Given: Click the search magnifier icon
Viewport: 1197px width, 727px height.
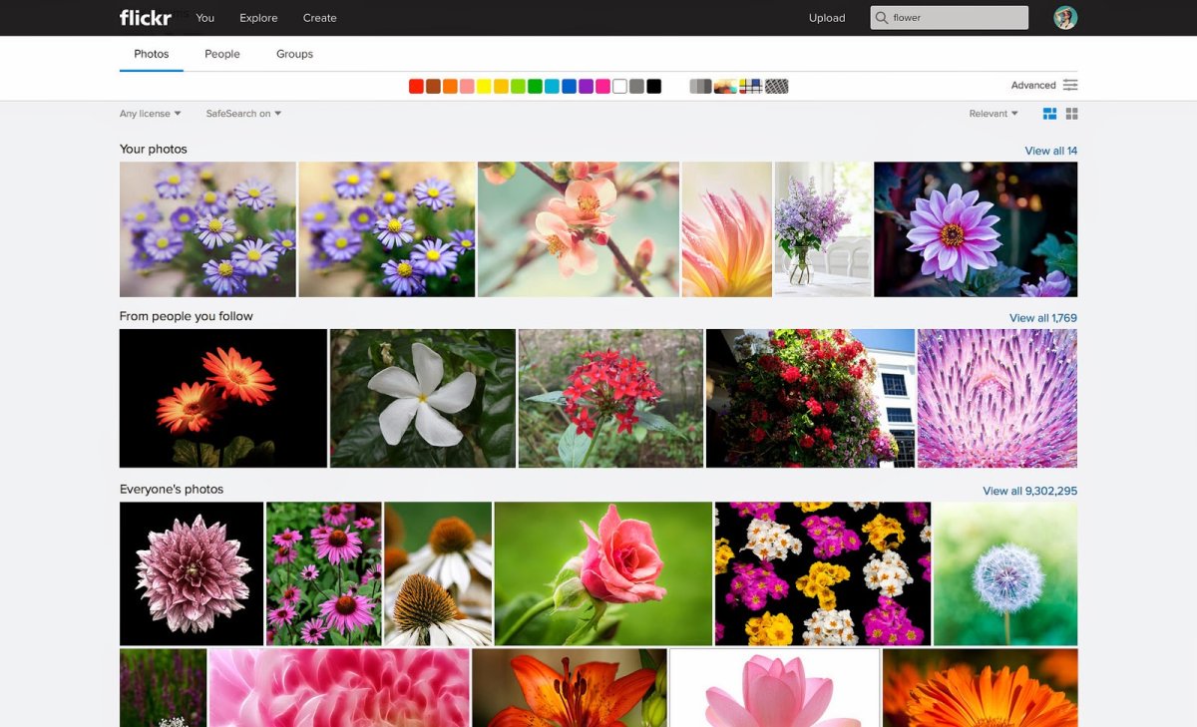Looking at the screenshot, I should point(881,18).
